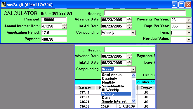Click the upper Heading text field
This screenshot has height=109, width=193.
tap(145, 13)
